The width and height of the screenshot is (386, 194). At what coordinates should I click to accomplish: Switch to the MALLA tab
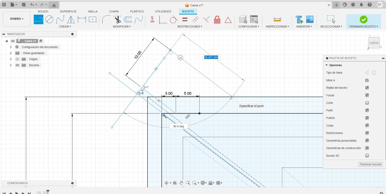pos(93,11)
